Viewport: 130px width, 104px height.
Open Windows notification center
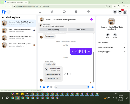point(127,98)
